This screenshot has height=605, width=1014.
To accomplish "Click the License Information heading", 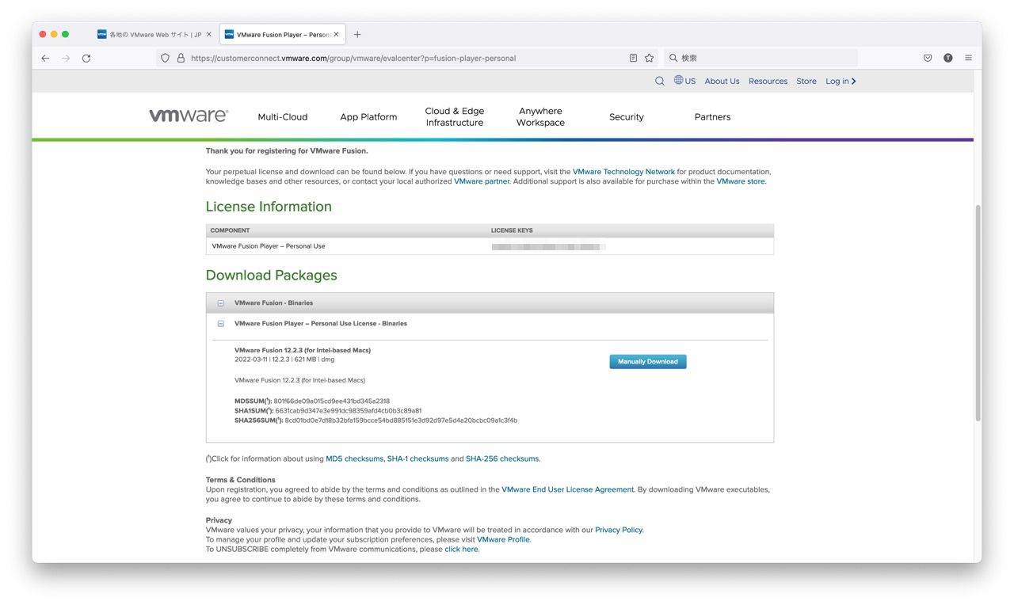I will pos(269,207).
